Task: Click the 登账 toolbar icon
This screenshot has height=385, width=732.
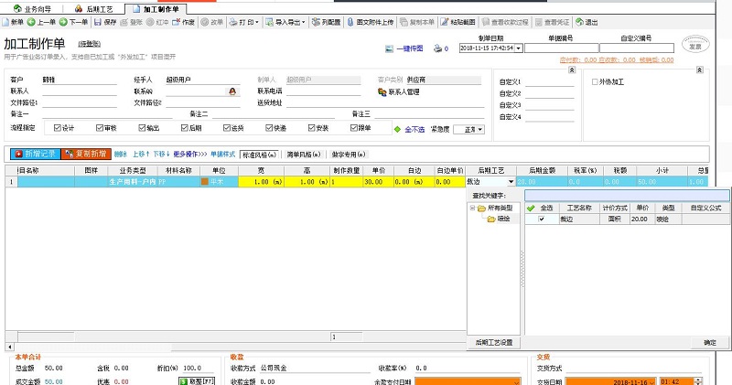Action: tap(124, 22)
